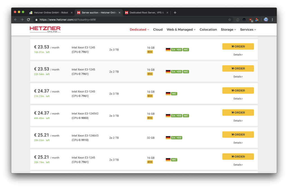Open Details for the 35h 19m server
This screenshot has width=288, height=188.
point(238,165)
